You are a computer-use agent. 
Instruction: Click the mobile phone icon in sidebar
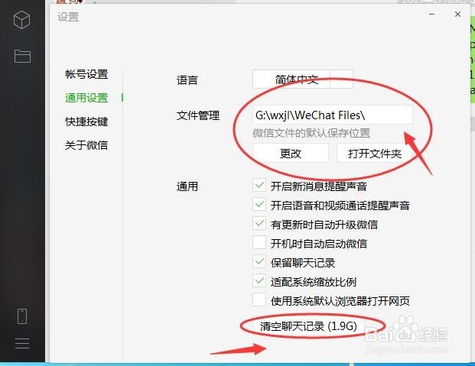[22, 316]
